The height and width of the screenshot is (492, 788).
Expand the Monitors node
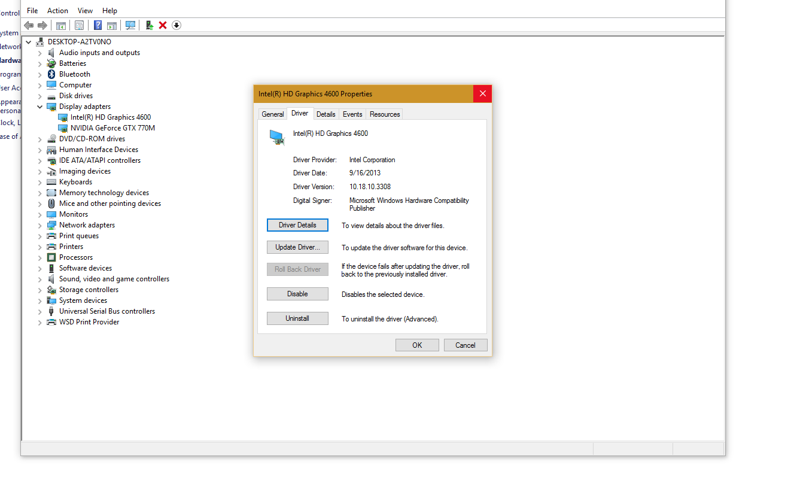pyautogui.click(x=40, y=214)
